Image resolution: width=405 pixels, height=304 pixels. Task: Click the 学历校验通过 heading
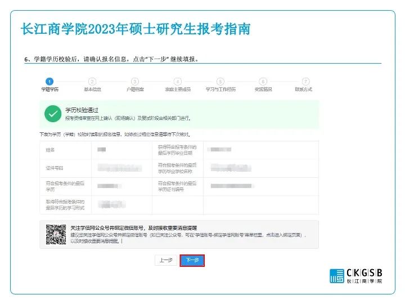82,110
